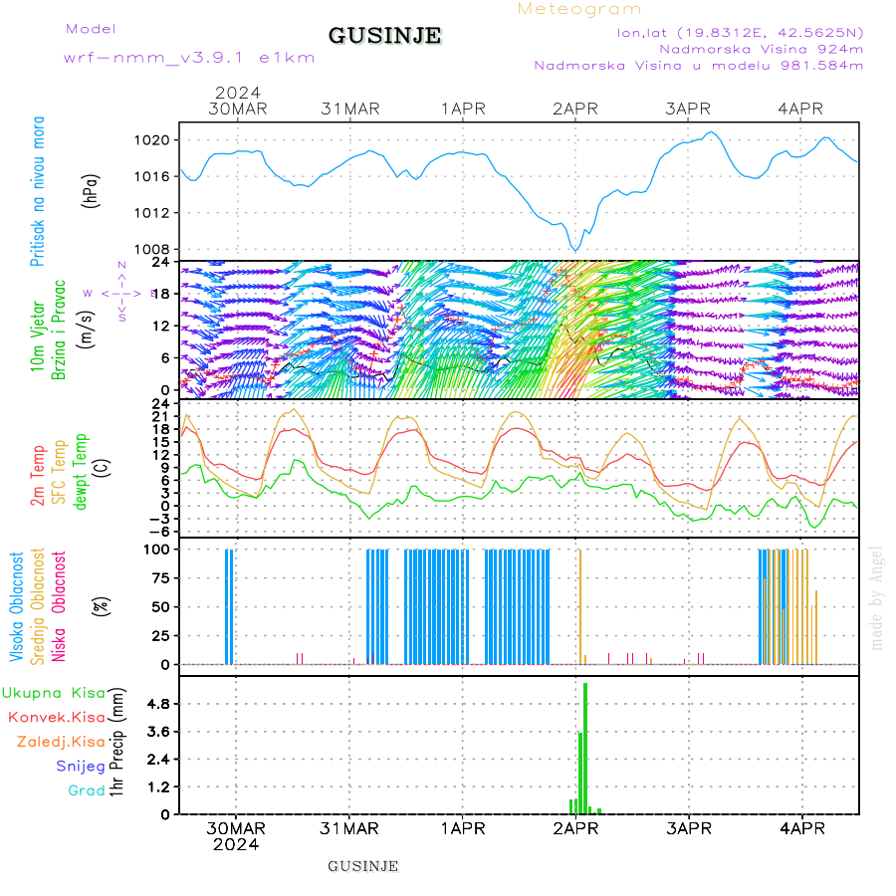Click the Niska Oblacnost pink label
This screenshot has height=896, width=896.
pos(59,606)
